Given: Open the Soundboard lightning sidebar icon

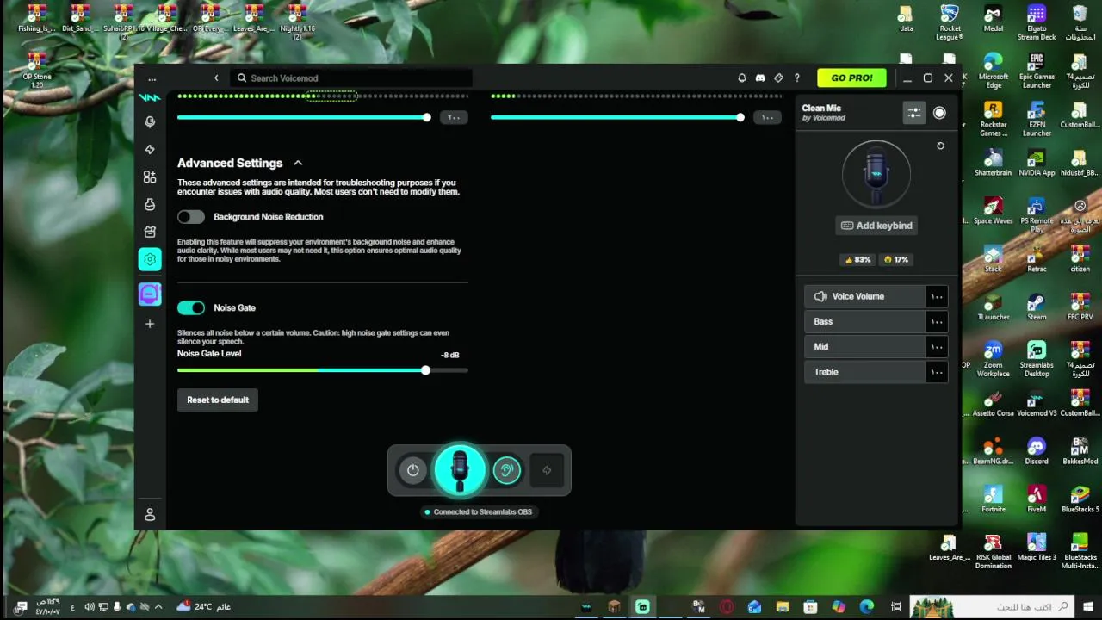Looking at the screenshot, I should 150,150.
